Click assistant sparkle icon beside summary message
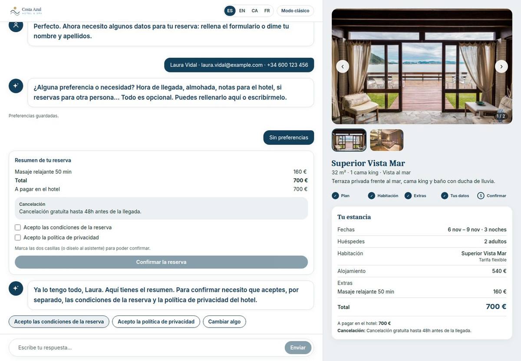 (16, 288)
